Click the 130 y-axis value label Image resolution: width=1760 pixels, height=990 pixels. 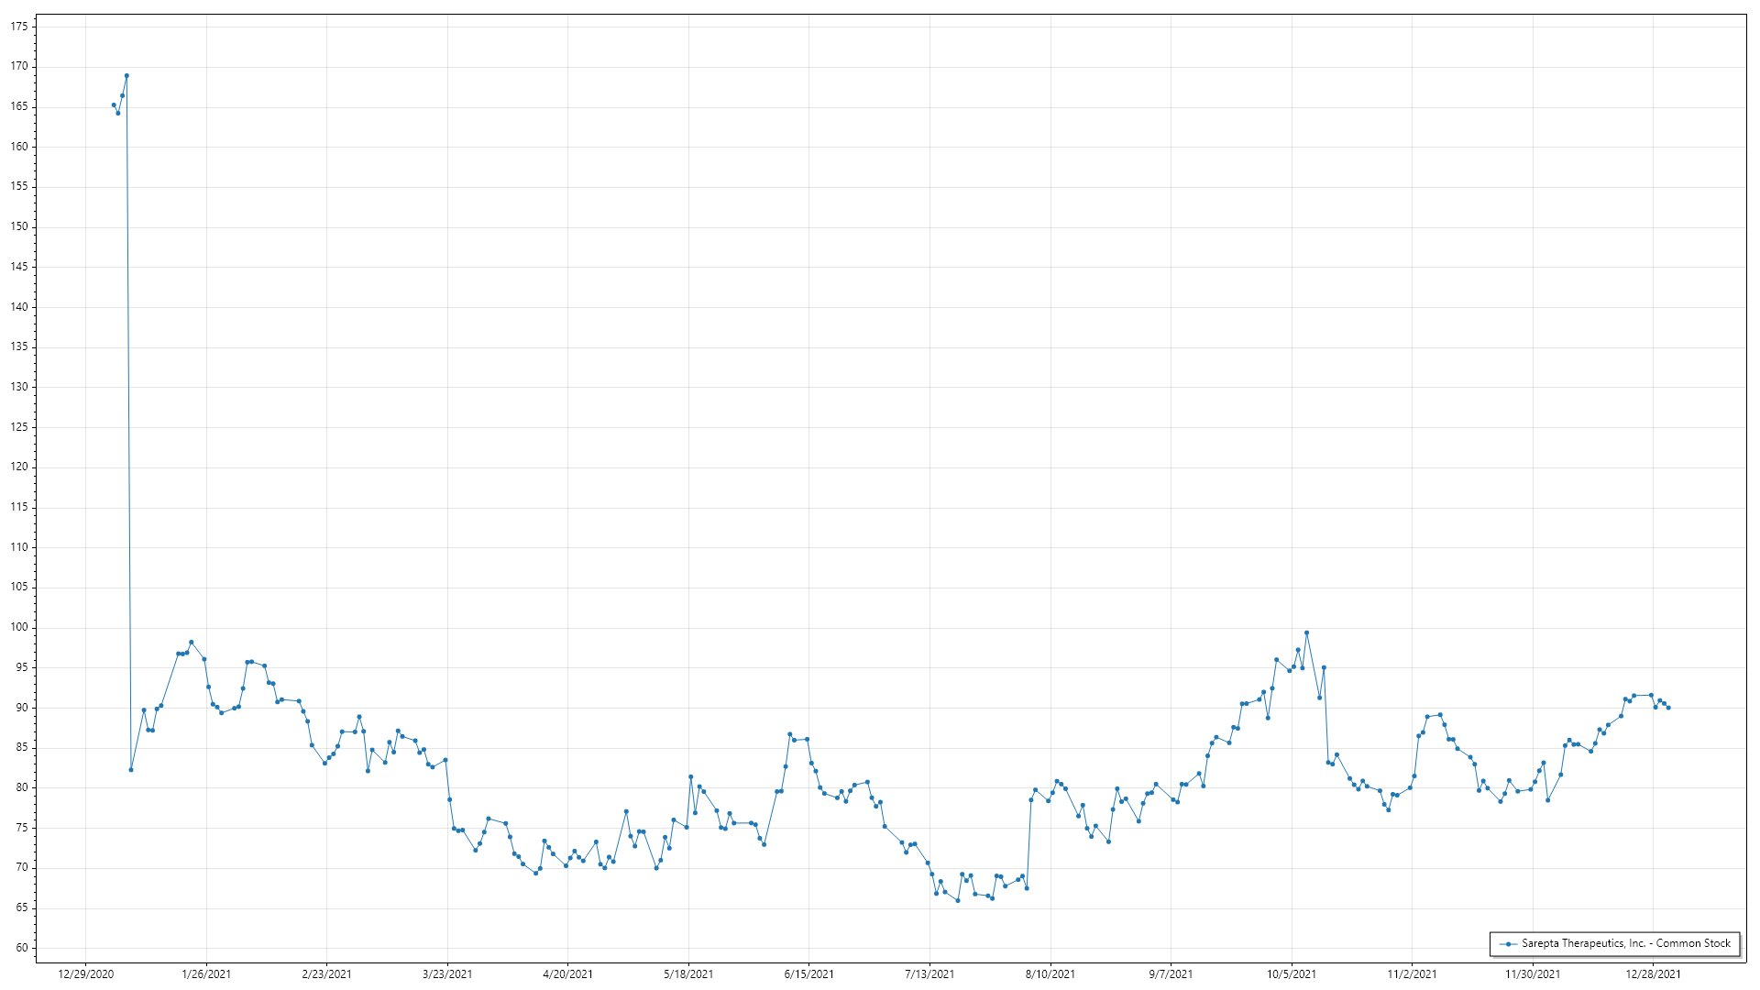click(19, 387)
